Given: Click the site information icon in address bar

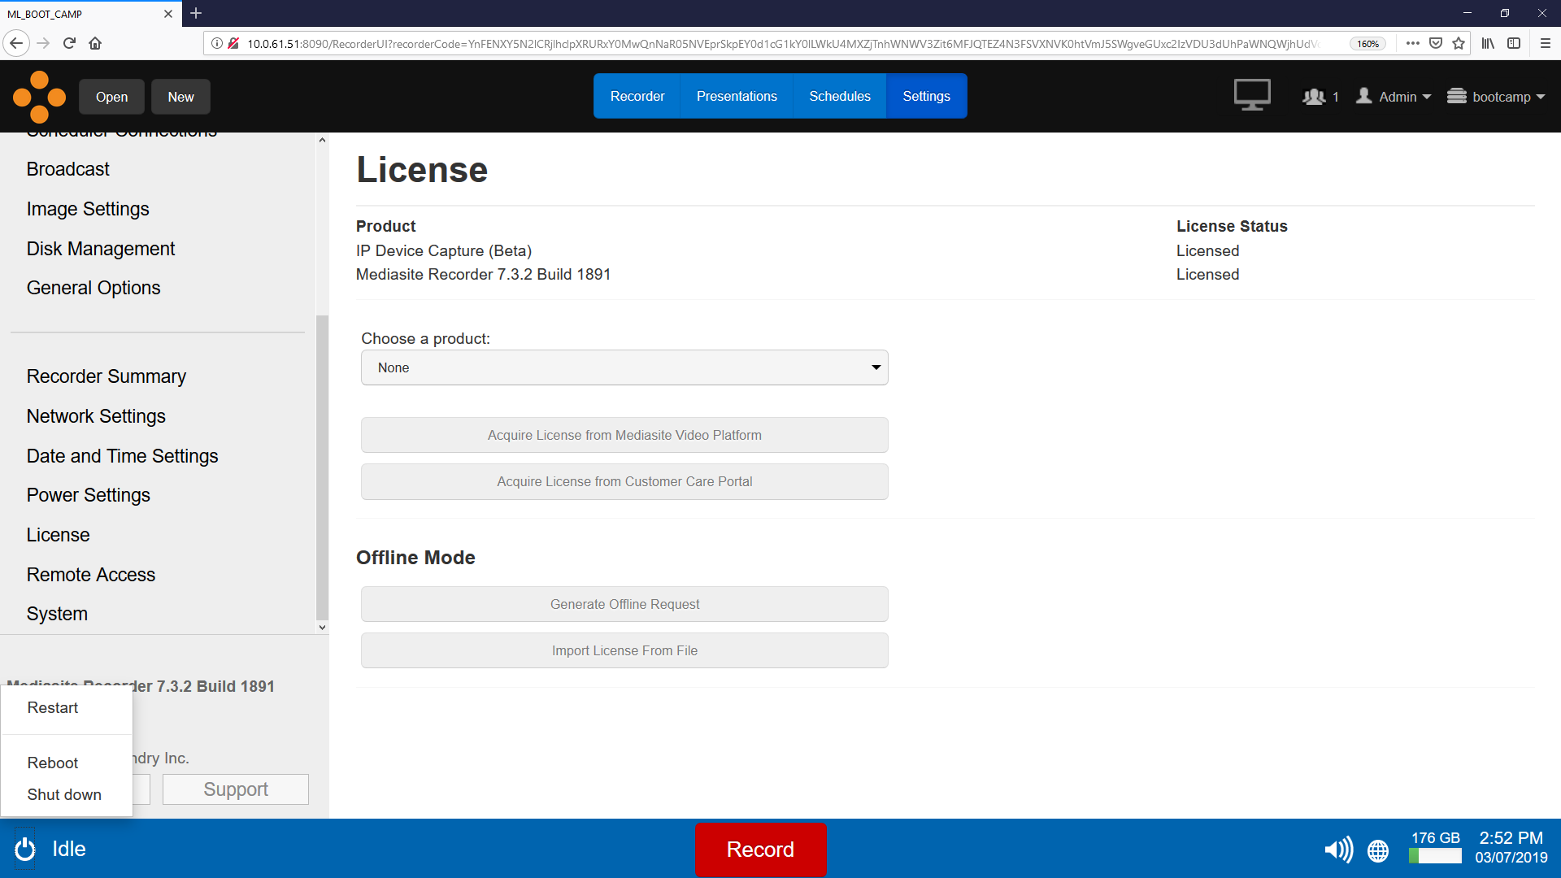Looking at the screenshot, I should pos(217,43).
